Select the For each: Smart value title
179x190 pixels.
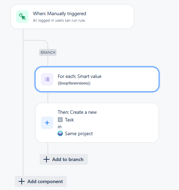coord(80,76)
